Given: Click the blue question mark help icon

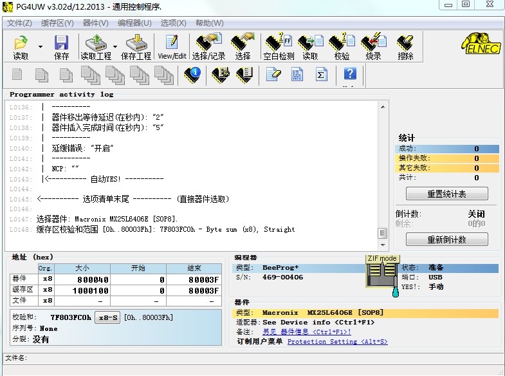Looking at the screenshot, I should [350, 74].
